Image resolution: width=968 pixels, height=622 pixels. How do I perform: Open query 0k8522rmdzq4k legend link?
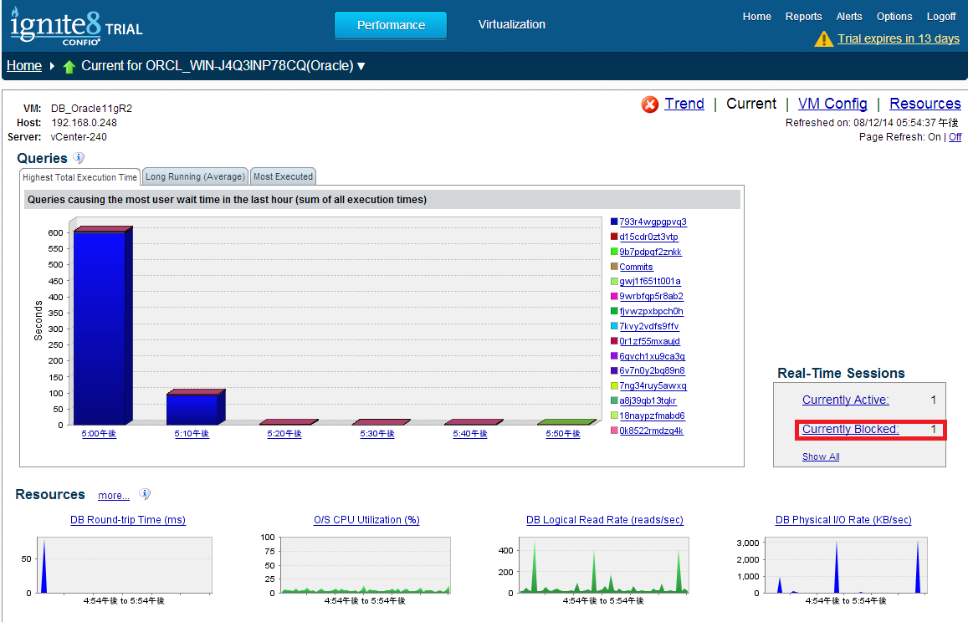[x=651, y=431]
